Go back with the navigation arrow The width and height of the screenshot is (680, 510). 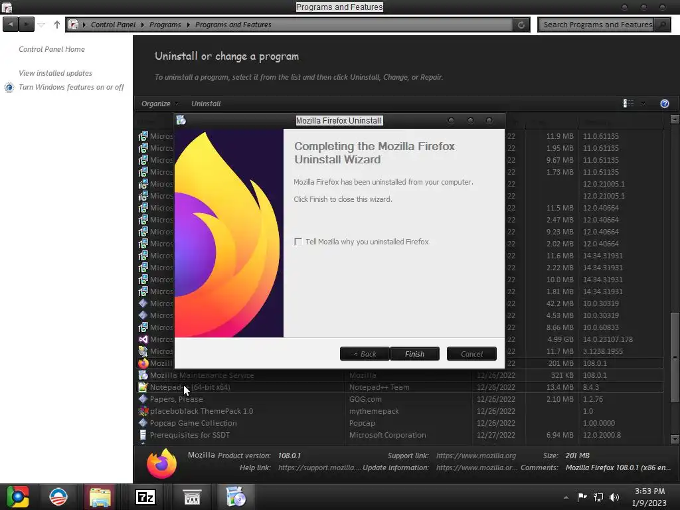(11, 25)
